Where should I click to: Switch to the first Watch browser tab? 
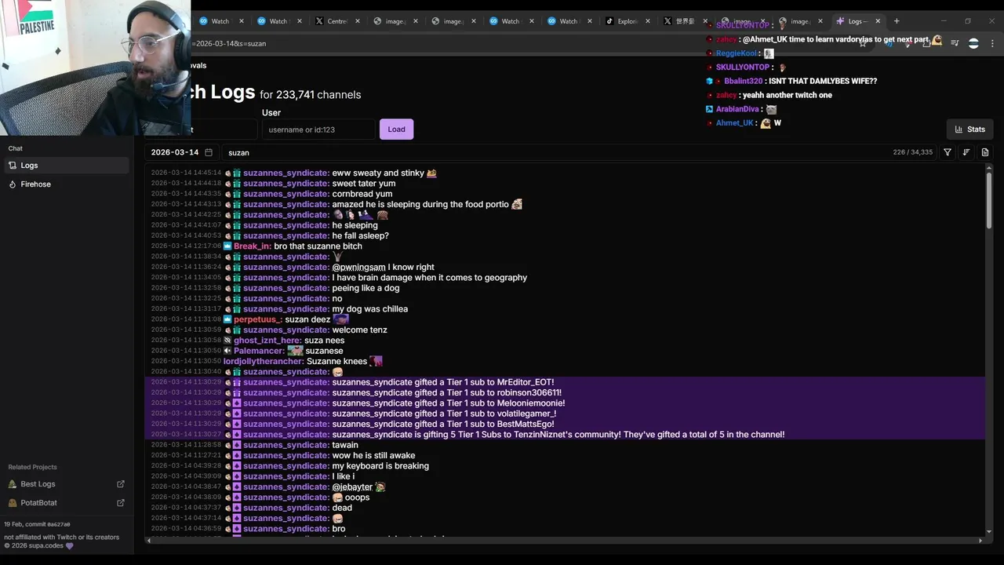[x=220, y=21]
